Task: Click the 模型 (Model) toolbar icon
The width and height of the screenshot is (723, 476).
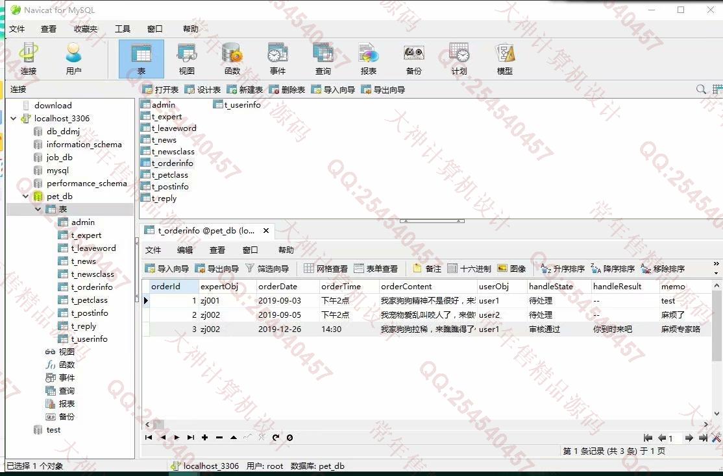Action: pos(504,59)
